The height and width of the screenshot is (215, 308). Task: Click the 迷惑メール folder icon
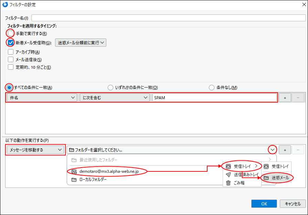coord(266,178)
